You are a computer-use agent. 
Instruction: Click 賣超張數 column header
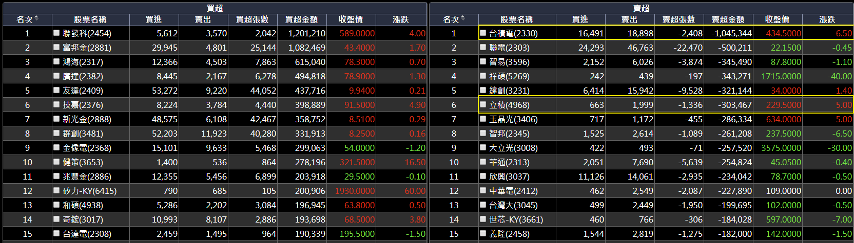678,19
